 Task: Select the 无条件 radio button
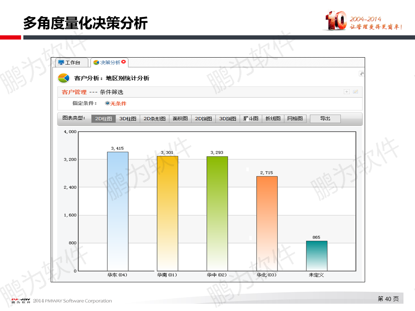click(x=107, y=103)
